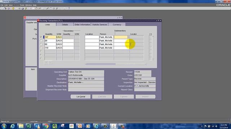Open the Windows Start button

pyautogui.click(x=4, y=126)
